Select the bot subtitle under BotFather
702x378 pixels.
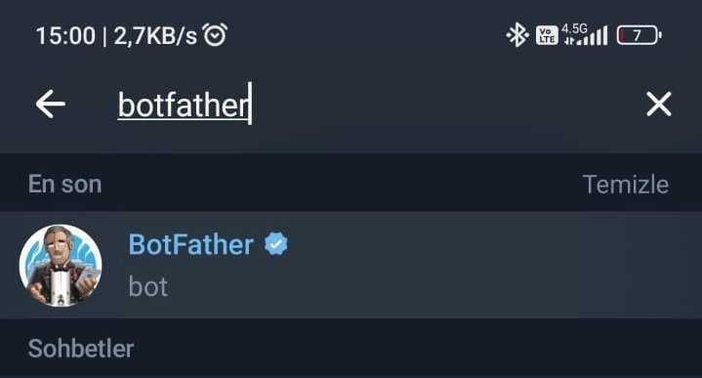click(148, 286)
